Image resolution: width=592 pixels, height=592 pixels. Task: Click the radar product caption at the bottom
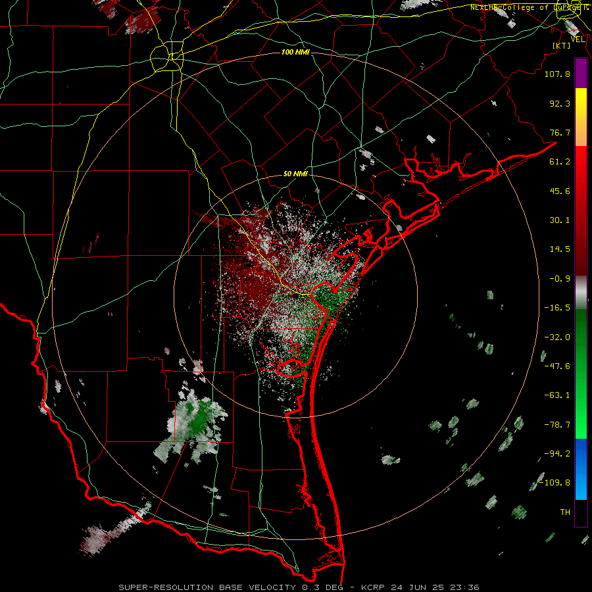(299, 587)
